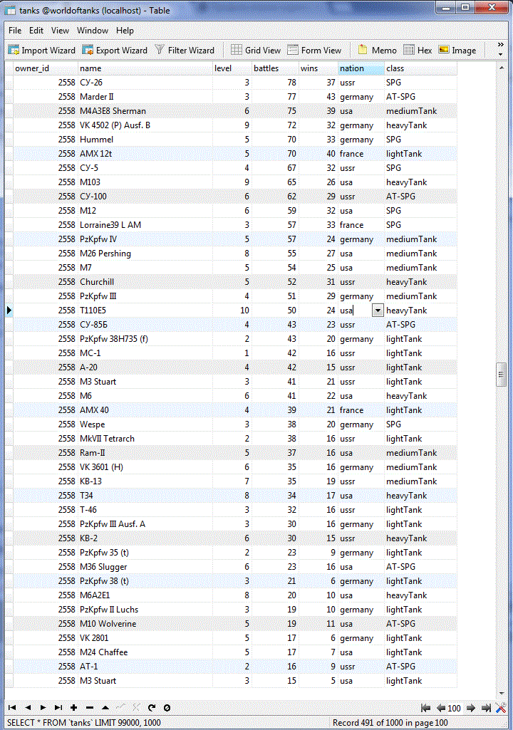Click the page number 100 field

tap(455, 708)
